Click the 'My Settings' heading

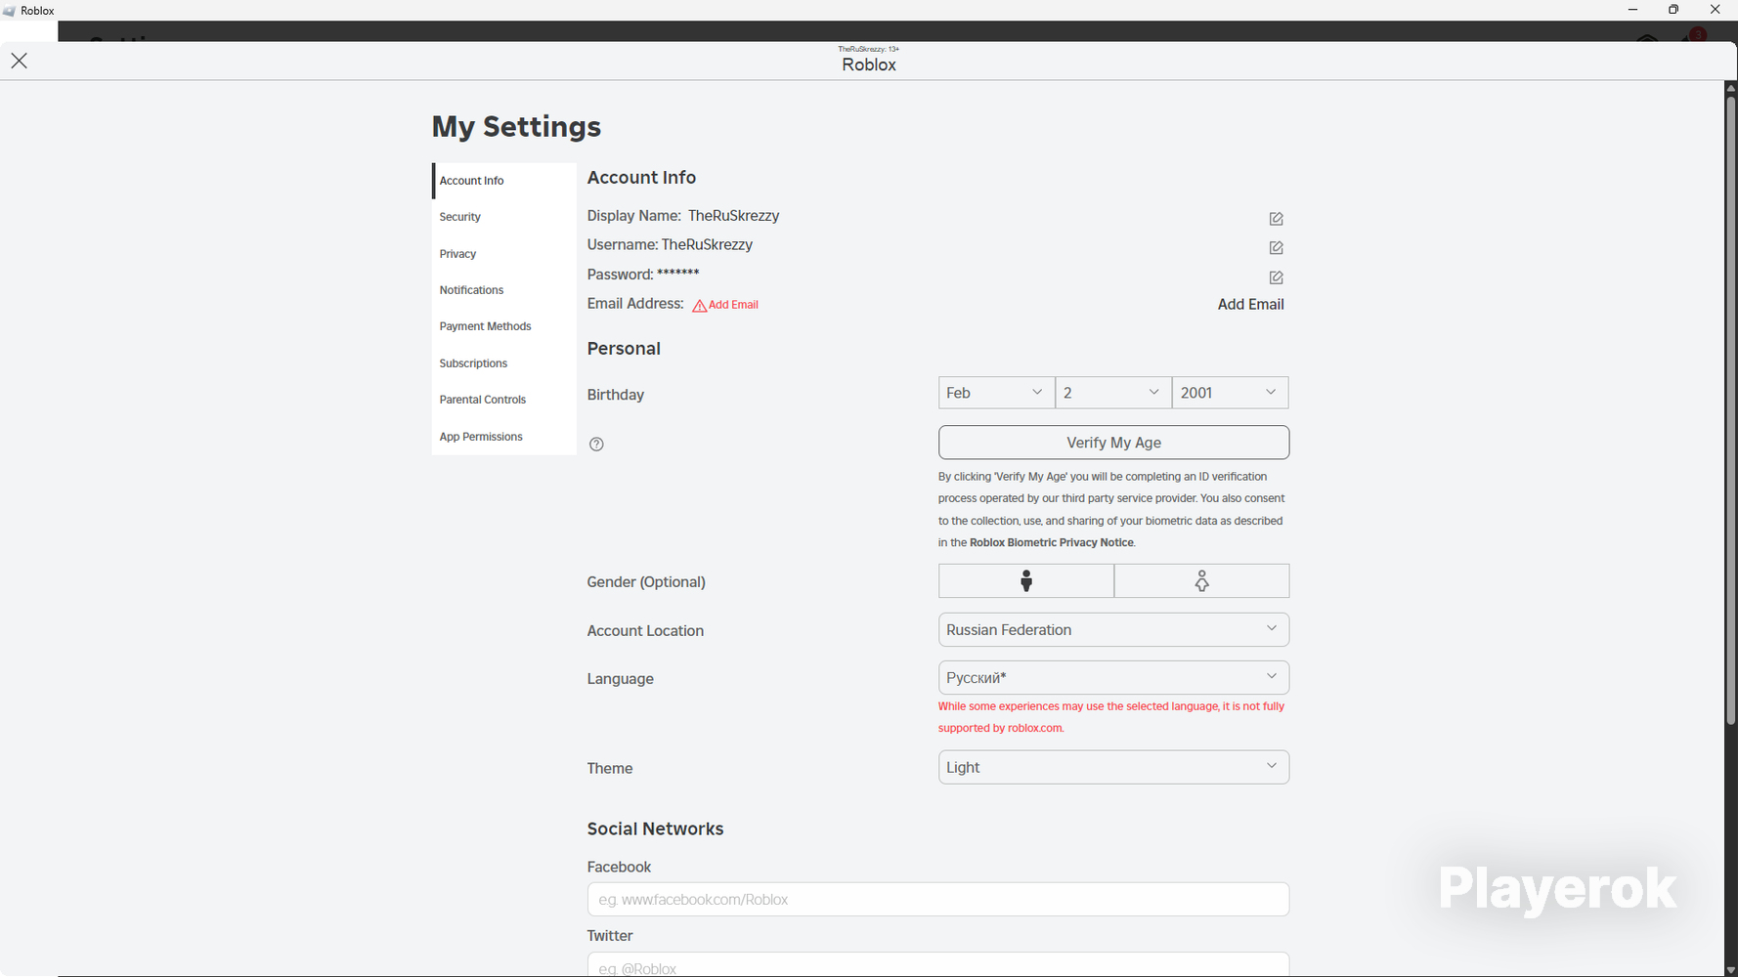click(516, 127)
